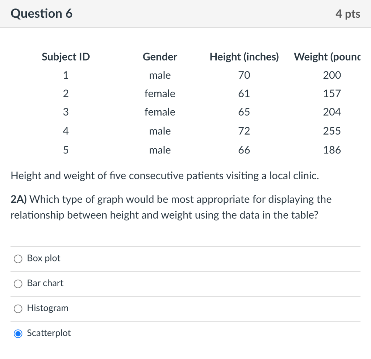Select the Box plot radio button
Image resolution: width=371 pixels, height=359 pixels.
point(18,259)
